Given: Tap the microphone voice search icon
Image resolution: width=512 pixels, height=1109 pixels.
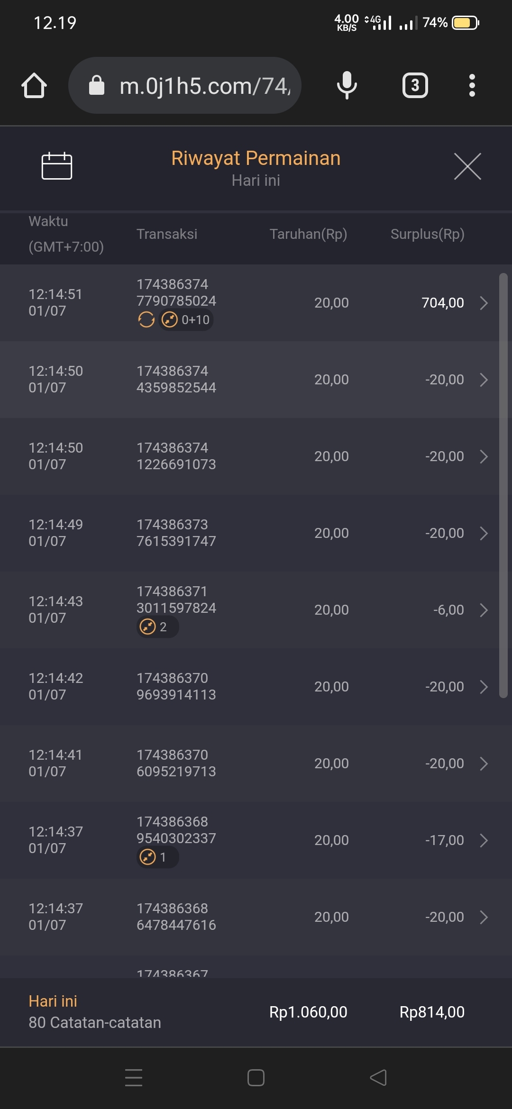Looking at the screenshot, I should click(x=347, y=86).
